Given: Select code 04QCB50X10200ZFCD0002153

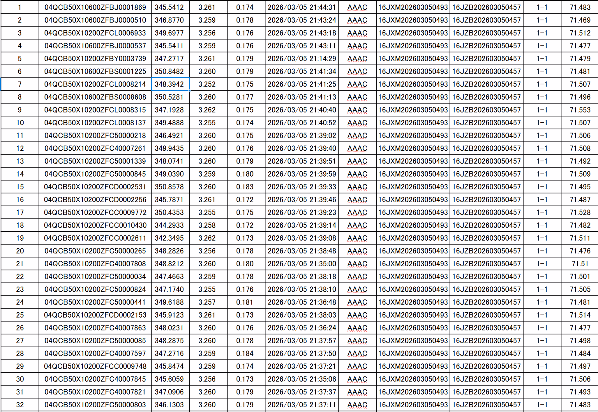Looking at the screenshot, I should 95,315.
